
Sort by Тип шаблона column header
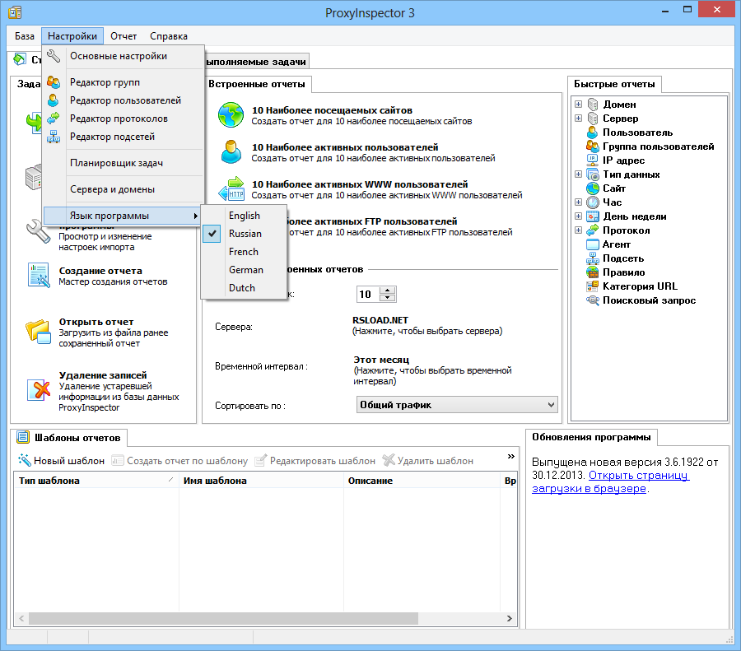(x=96, y=481)
